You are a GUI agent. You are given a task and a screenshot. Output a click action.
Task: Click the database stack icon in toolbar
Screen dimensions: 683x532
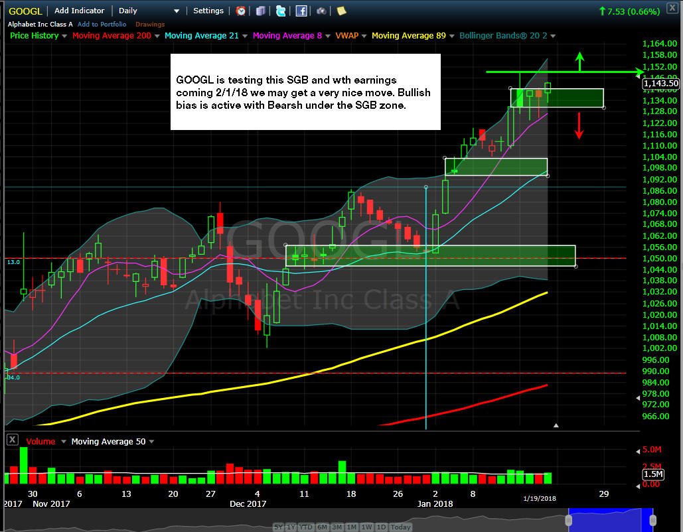coord(260,11)
